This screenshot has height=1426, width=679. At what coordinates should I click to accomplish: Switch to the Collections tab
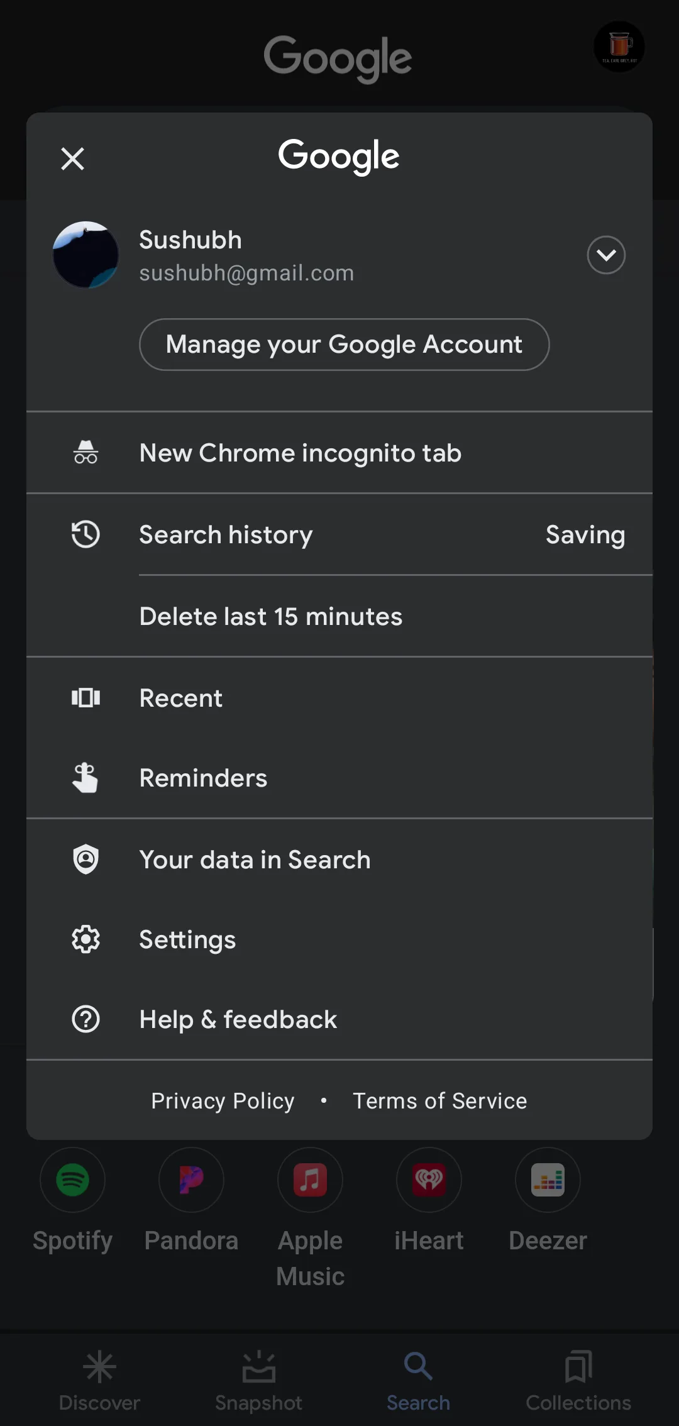click(x=578, y=1380)
